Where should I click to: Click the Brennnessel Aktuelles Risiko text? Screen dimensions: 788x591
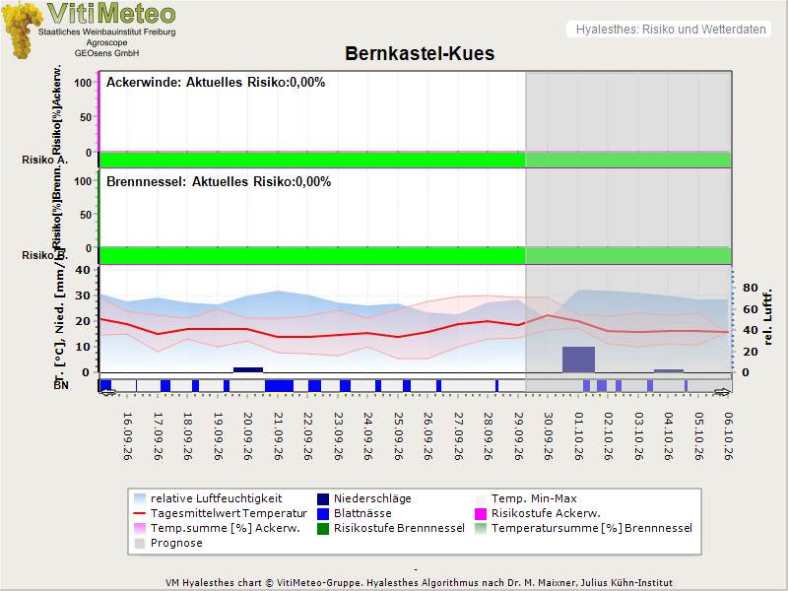point(219,181)
